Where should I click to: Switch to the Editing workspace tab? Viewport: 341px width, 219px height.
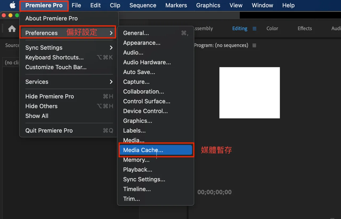point(240,28)
